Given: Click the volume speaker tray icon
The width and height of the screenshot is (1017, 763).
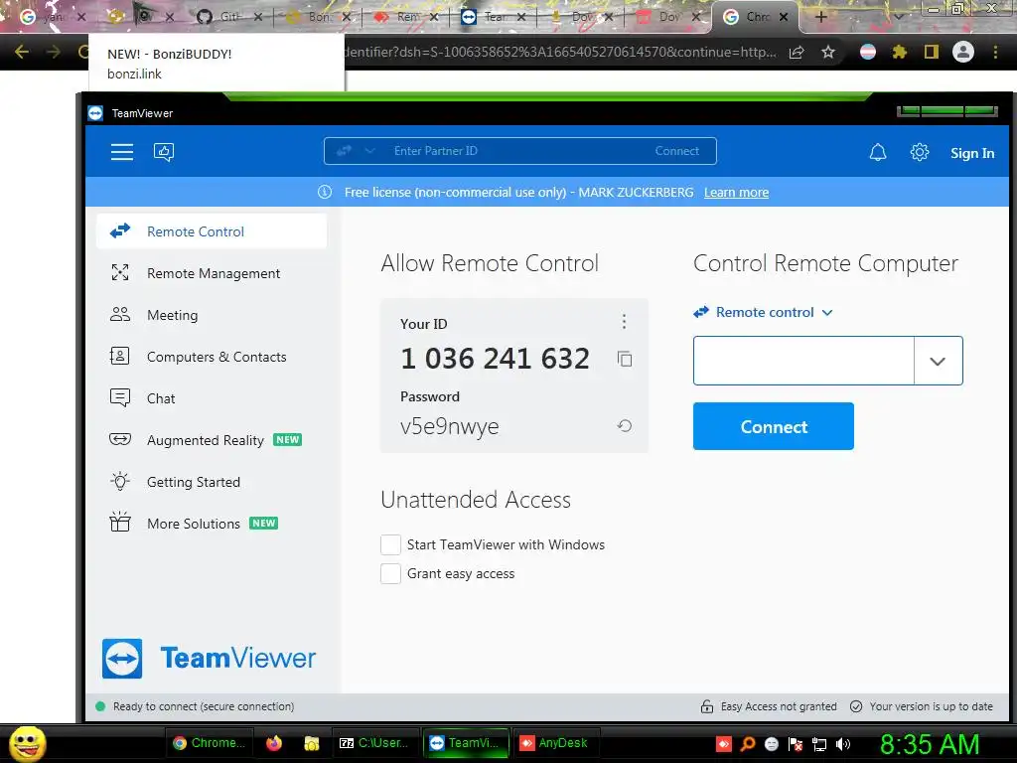Looking at the screenshot, I should (x=843, y=744).
